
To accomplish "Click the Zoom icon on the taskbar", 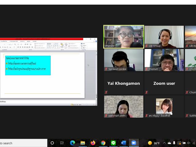I will [x=134, y=143].
